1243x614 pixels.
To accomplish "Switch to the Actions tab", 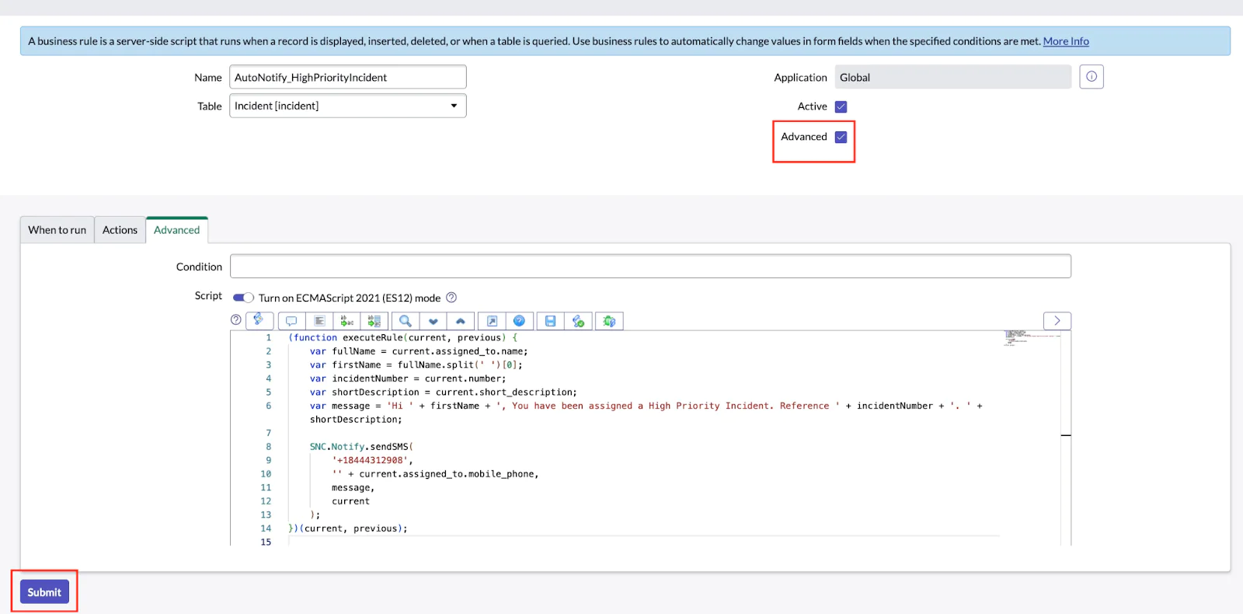I will pos(120,230).
